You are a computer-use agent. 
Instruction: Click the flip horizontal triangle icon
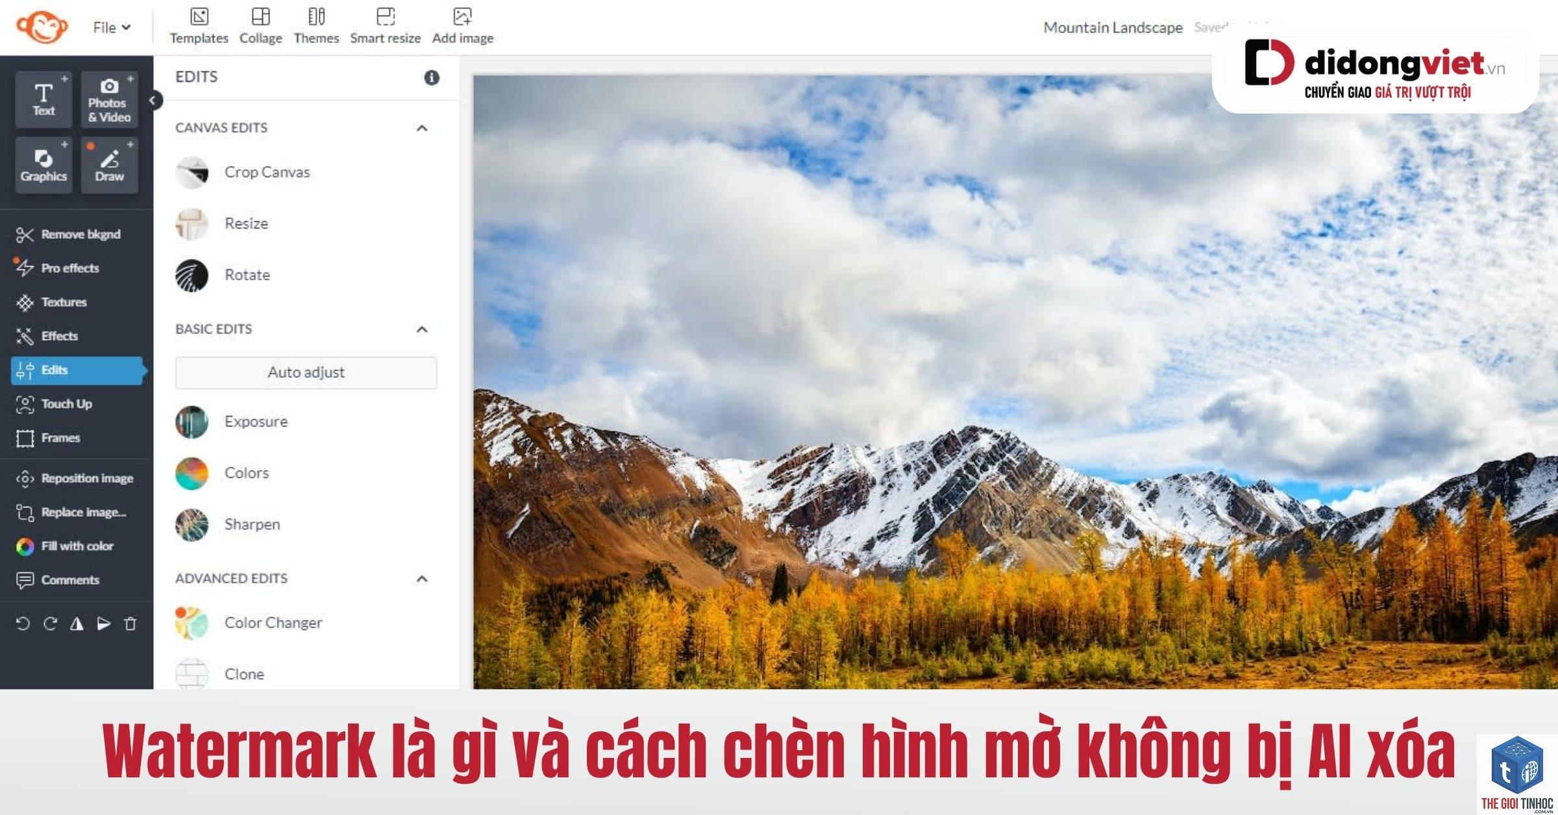(x=77, y=624)
